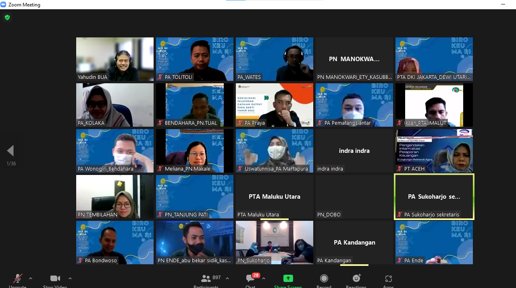The image size is (516, 288).
Task: Click the Zoom Meeting title bar logo
Action: pyautogui.click(x=4, y=4)
